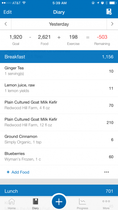This screenshot has height=210, width=118.
Task: Go to previous day with left chevron
Action: tap(6, 24)
